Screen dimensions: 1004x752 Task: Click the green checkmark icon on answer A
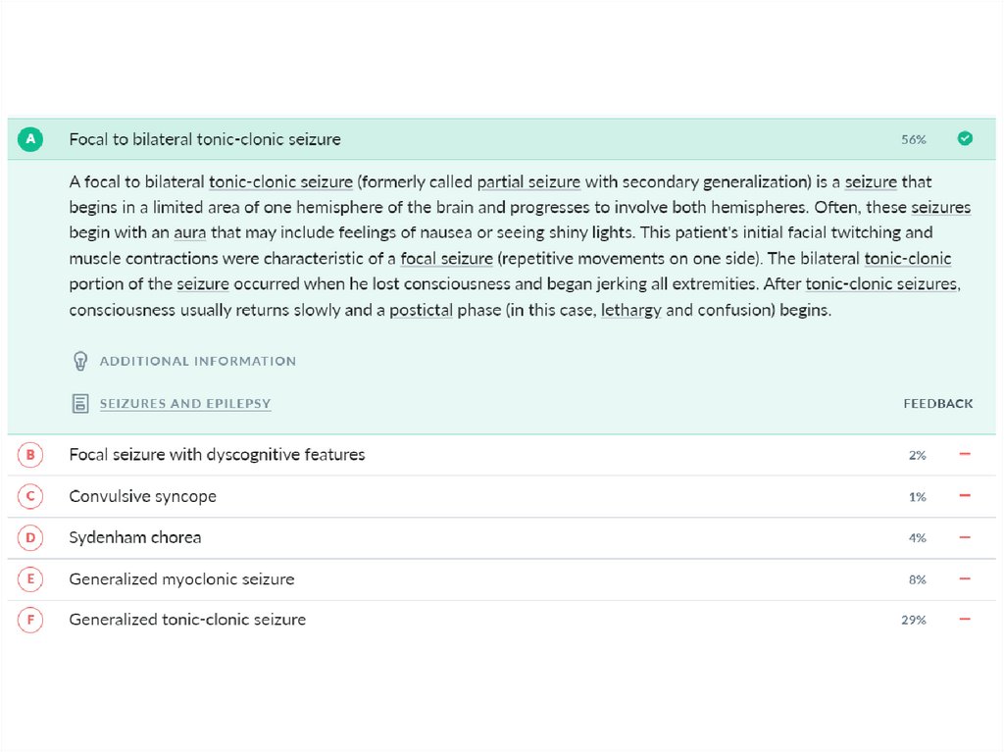point(965,139)
